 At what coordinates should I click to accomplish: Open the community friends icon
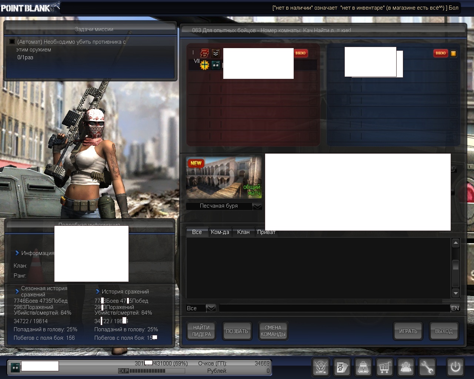point(406,367)
